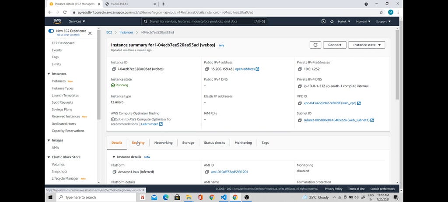
Task: Open the Support dropdown menu
Action: coord(383,21)
